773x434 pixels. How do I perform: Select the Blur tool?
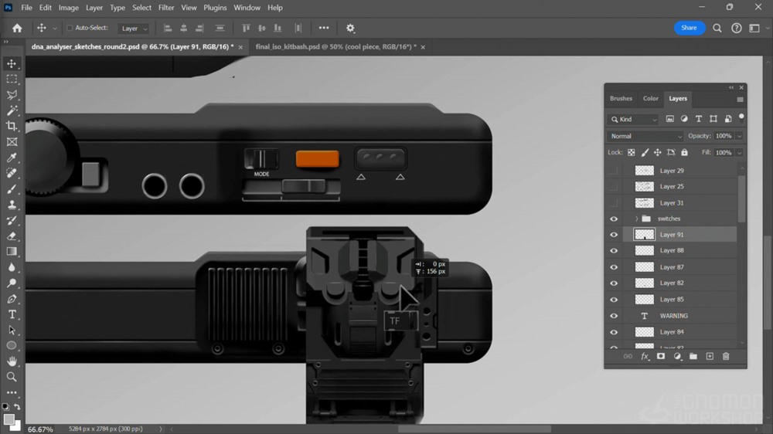coord(12,267)
